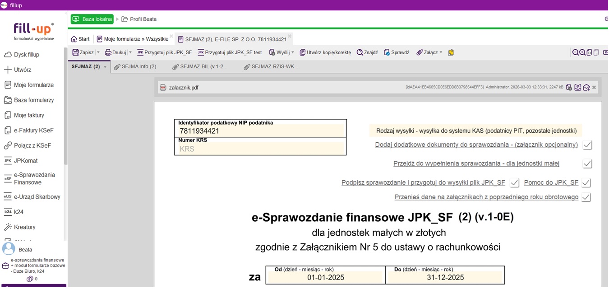609x289 pixels.
Task: Click the Numer KRS input field
Action: (260, 149)
